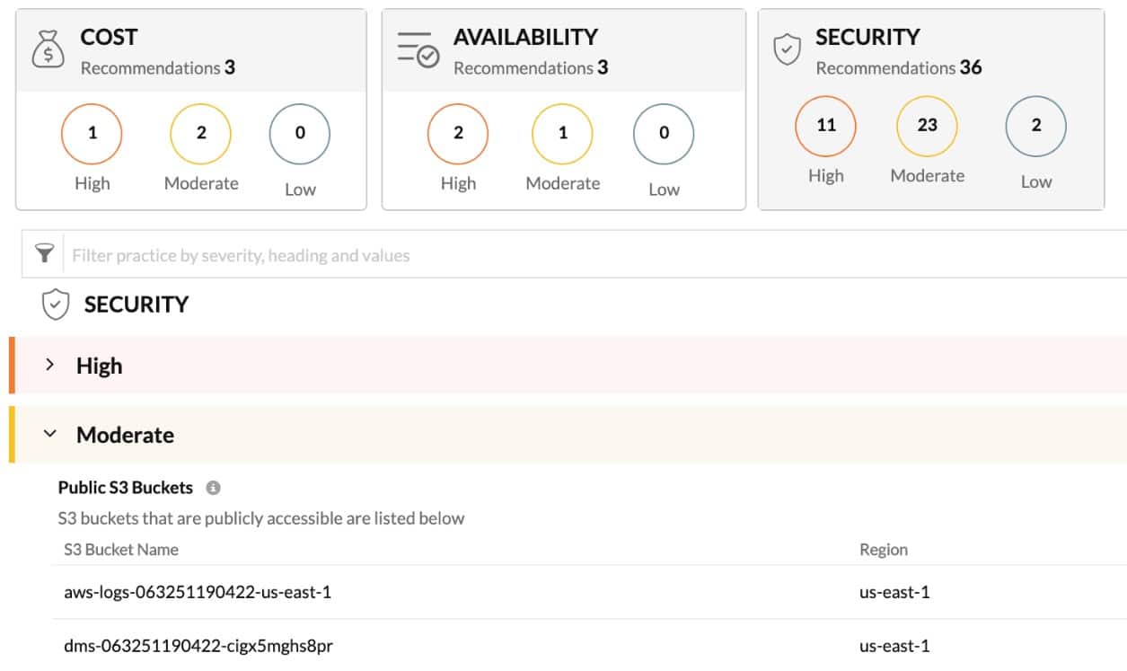Click Cost Moderate count circle 2

(x=201, y=133)
